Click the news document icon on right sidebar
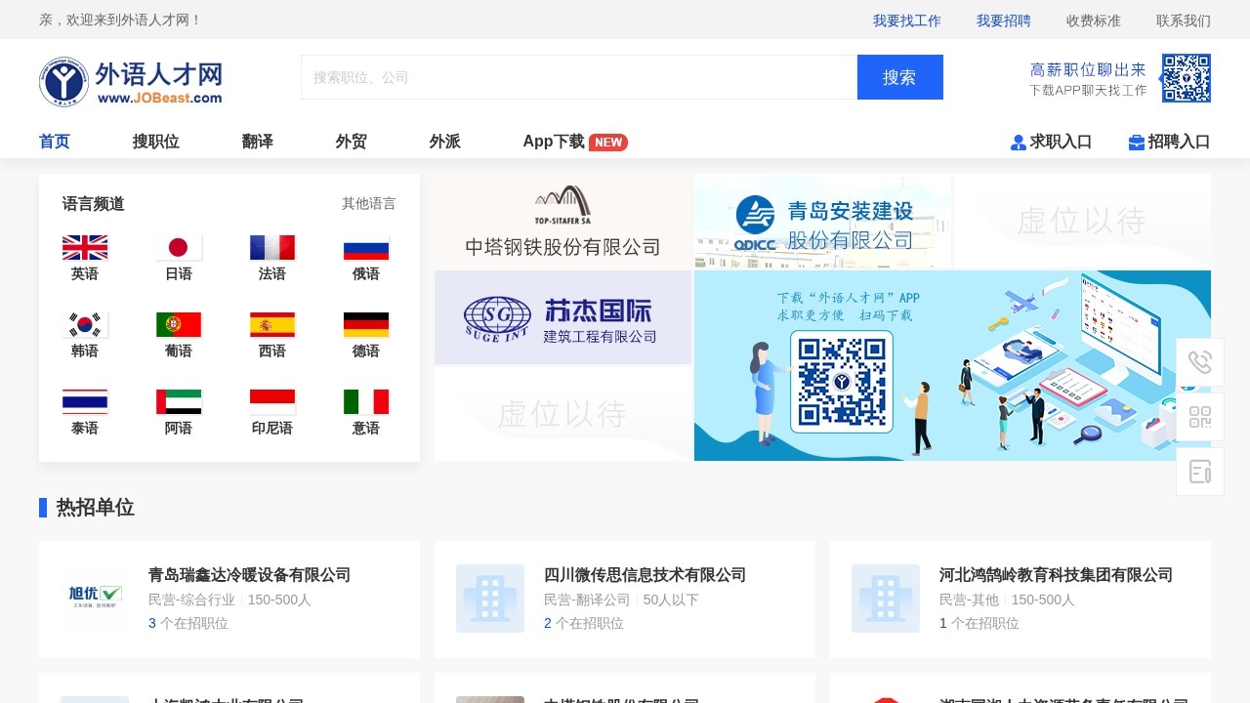 tap(1200, 472)
